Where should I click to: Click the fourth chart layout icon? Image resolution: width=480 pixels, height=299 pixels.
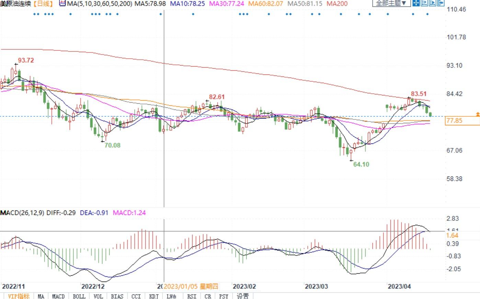click(441, 3)
